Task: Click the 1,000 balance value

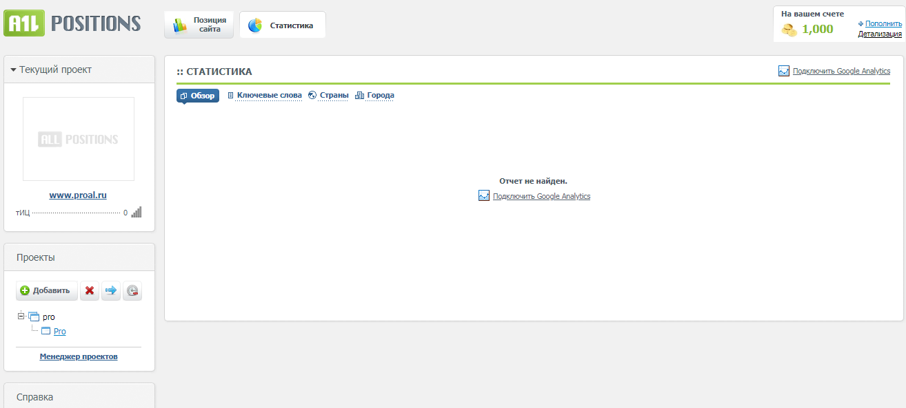Action: [818, 29]
